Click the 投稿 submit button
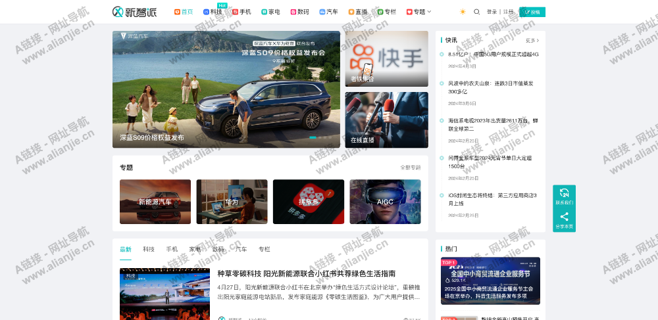 532,12
